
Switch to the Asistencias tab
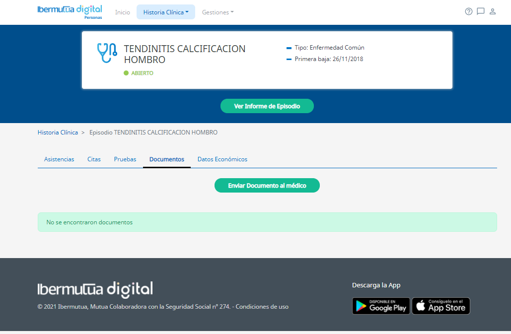tap(59, 159)
